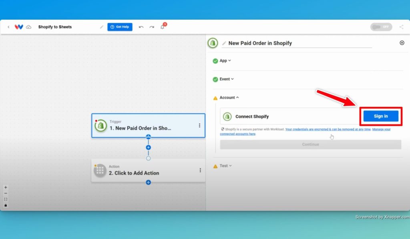This screenshot has width=410, height=239.
Task: Share the workflow via share icon
Action: click(401, 27)
